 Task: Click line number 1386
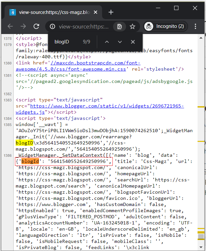(x=8, y=155)
